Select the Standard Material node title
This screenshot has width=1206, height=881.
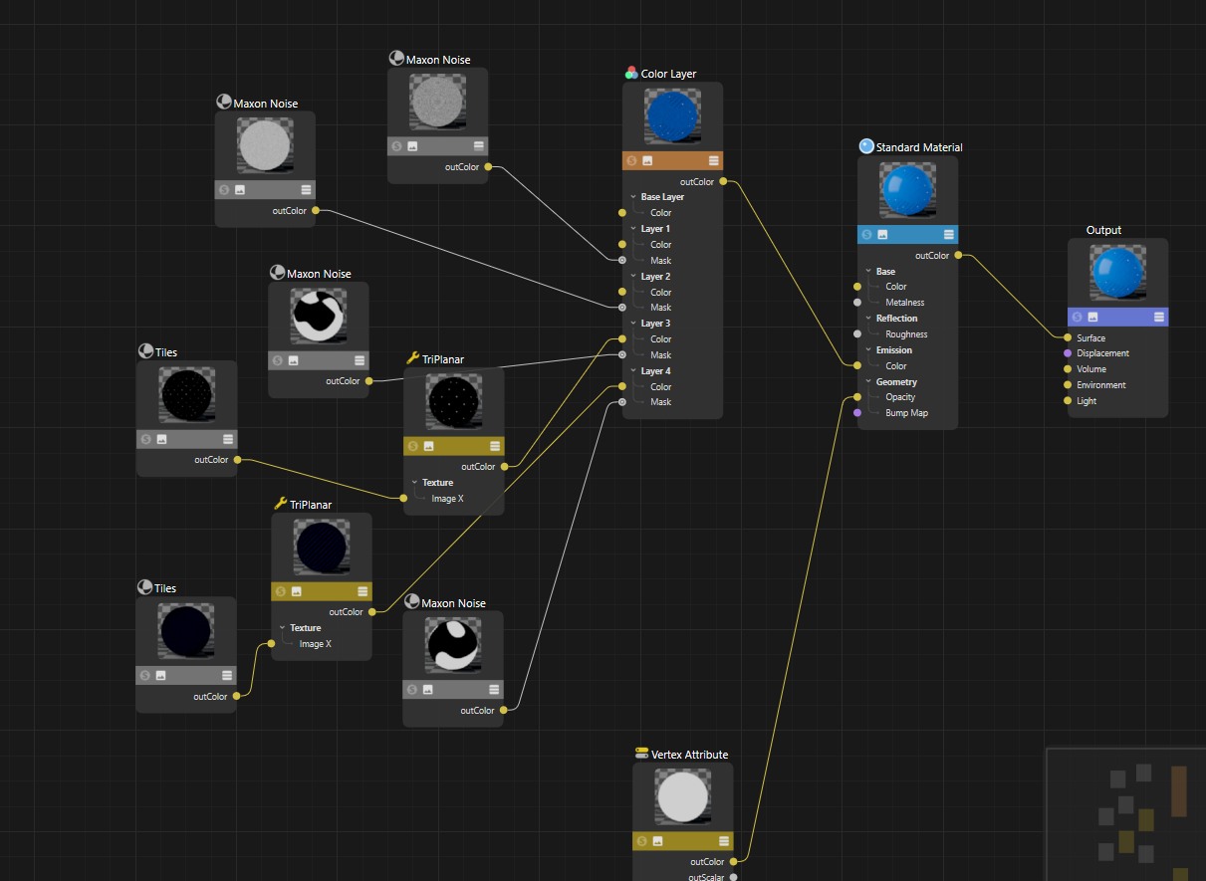tap(918, 147)
